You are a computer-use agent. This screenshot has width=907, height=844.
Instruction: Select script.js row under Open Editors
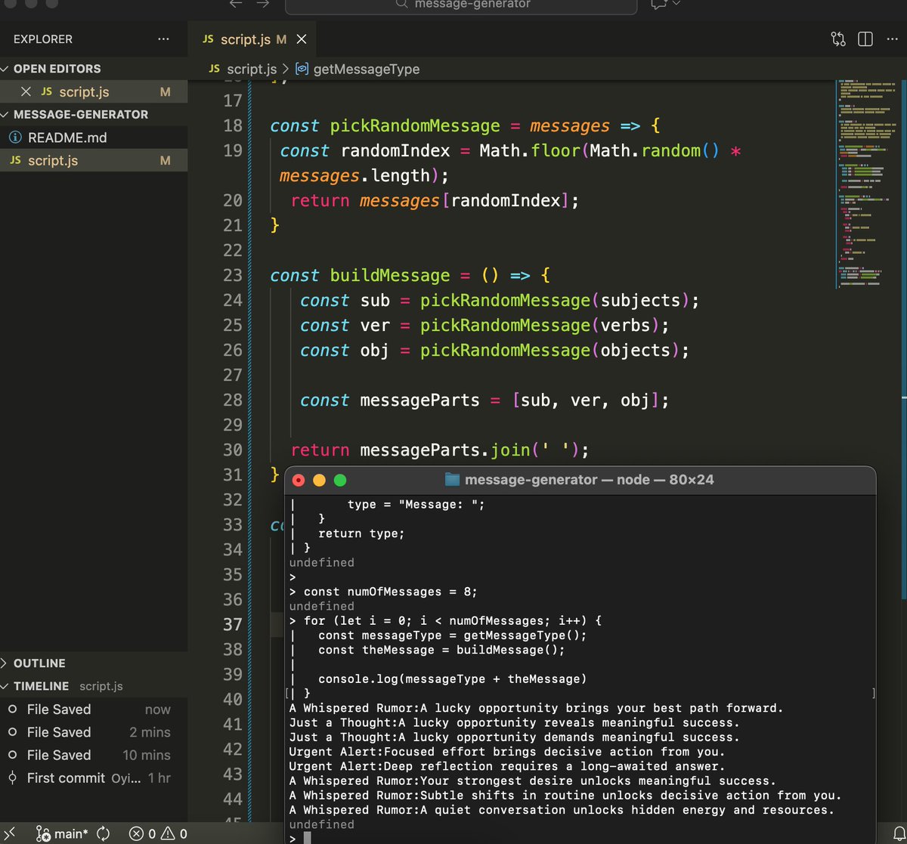pos(94,91)
